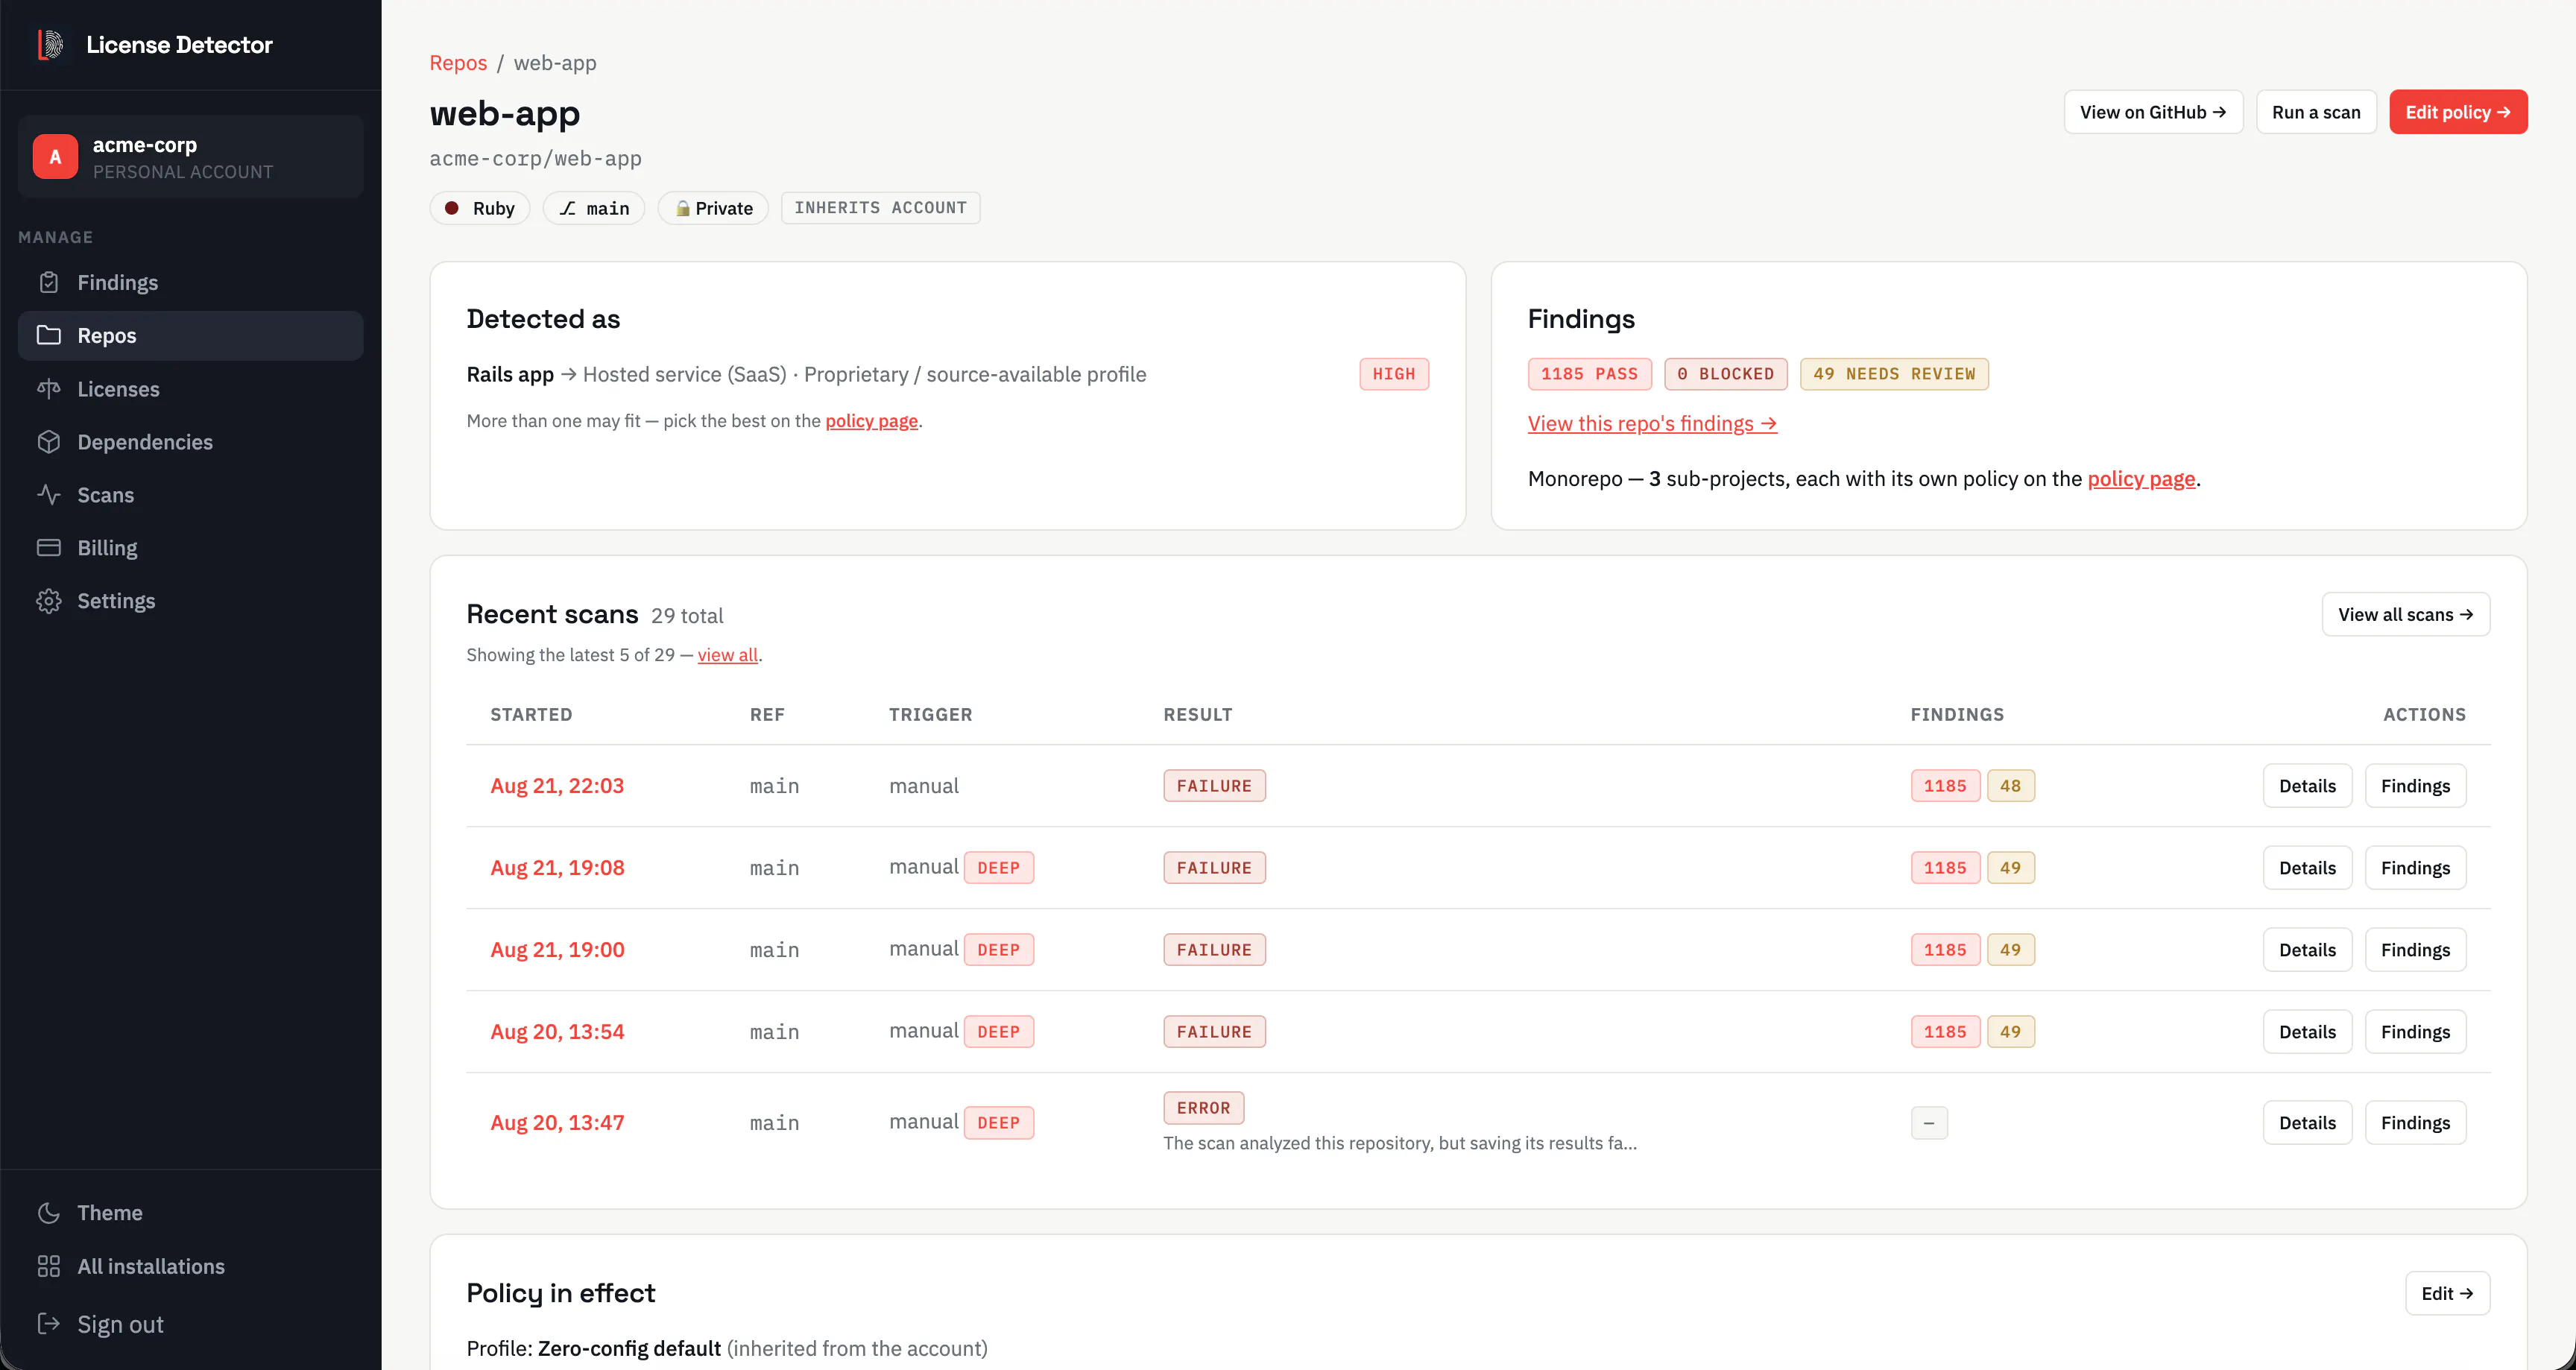Sign out of the account

pyautogui.click(x=190, y=1323)
